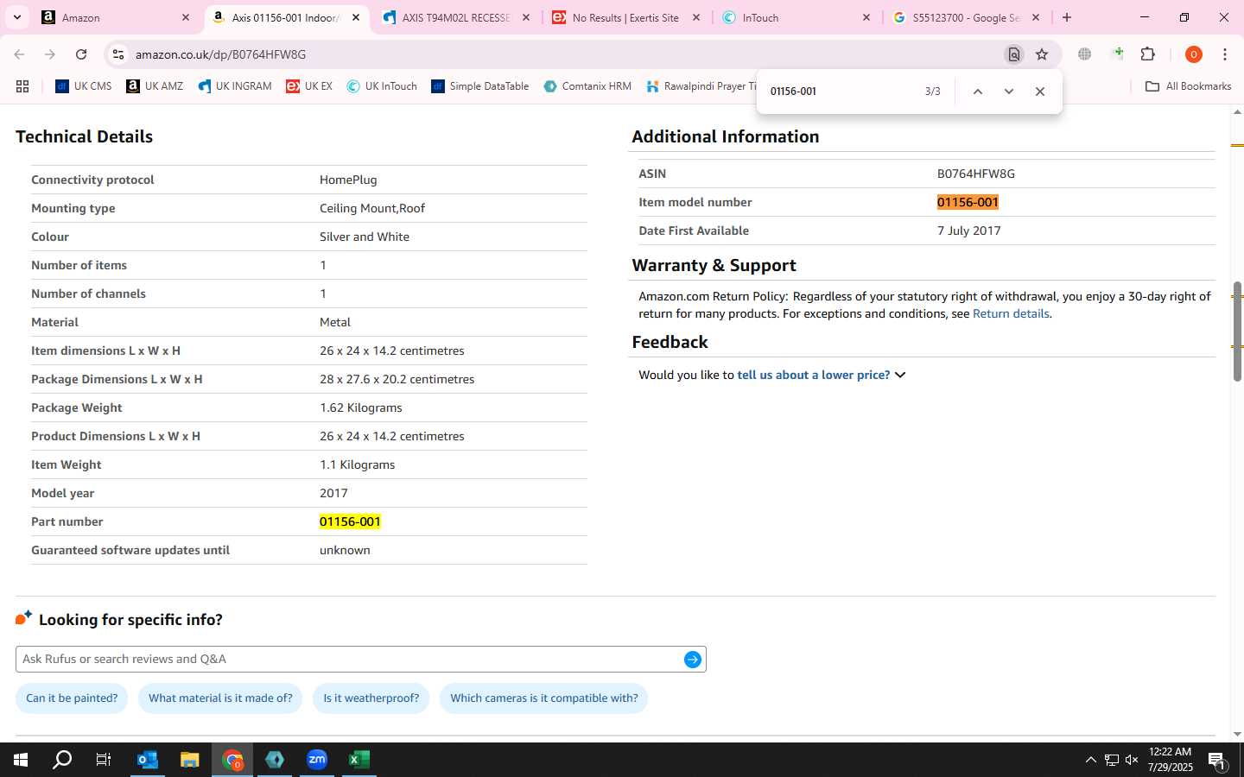Viewport: 1244px width, 777px height.
Task: Open the Apps grid in bookmarks bar
Action: (22, 86)
